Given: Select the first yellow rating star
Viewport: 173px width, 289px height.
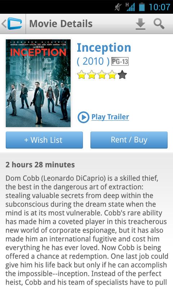Looking at the screenshot, I should [81, 75].
